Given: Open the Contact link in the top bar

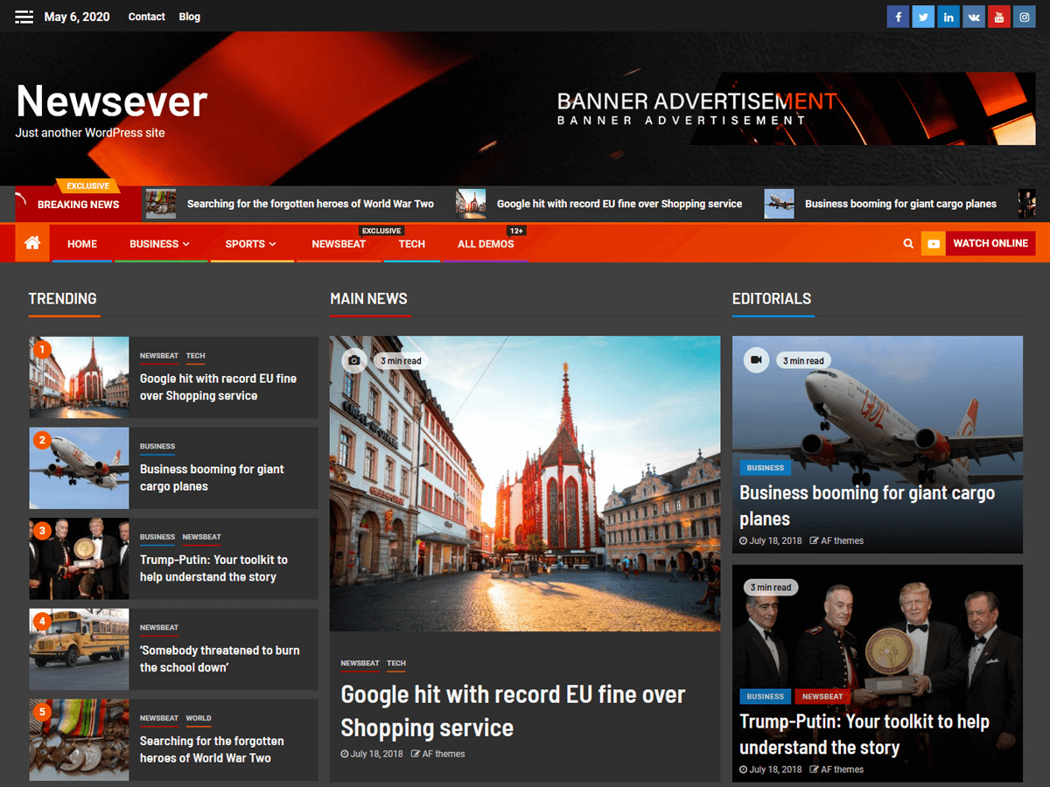Looking at the screenshot, I should click(x=146, y=16).
